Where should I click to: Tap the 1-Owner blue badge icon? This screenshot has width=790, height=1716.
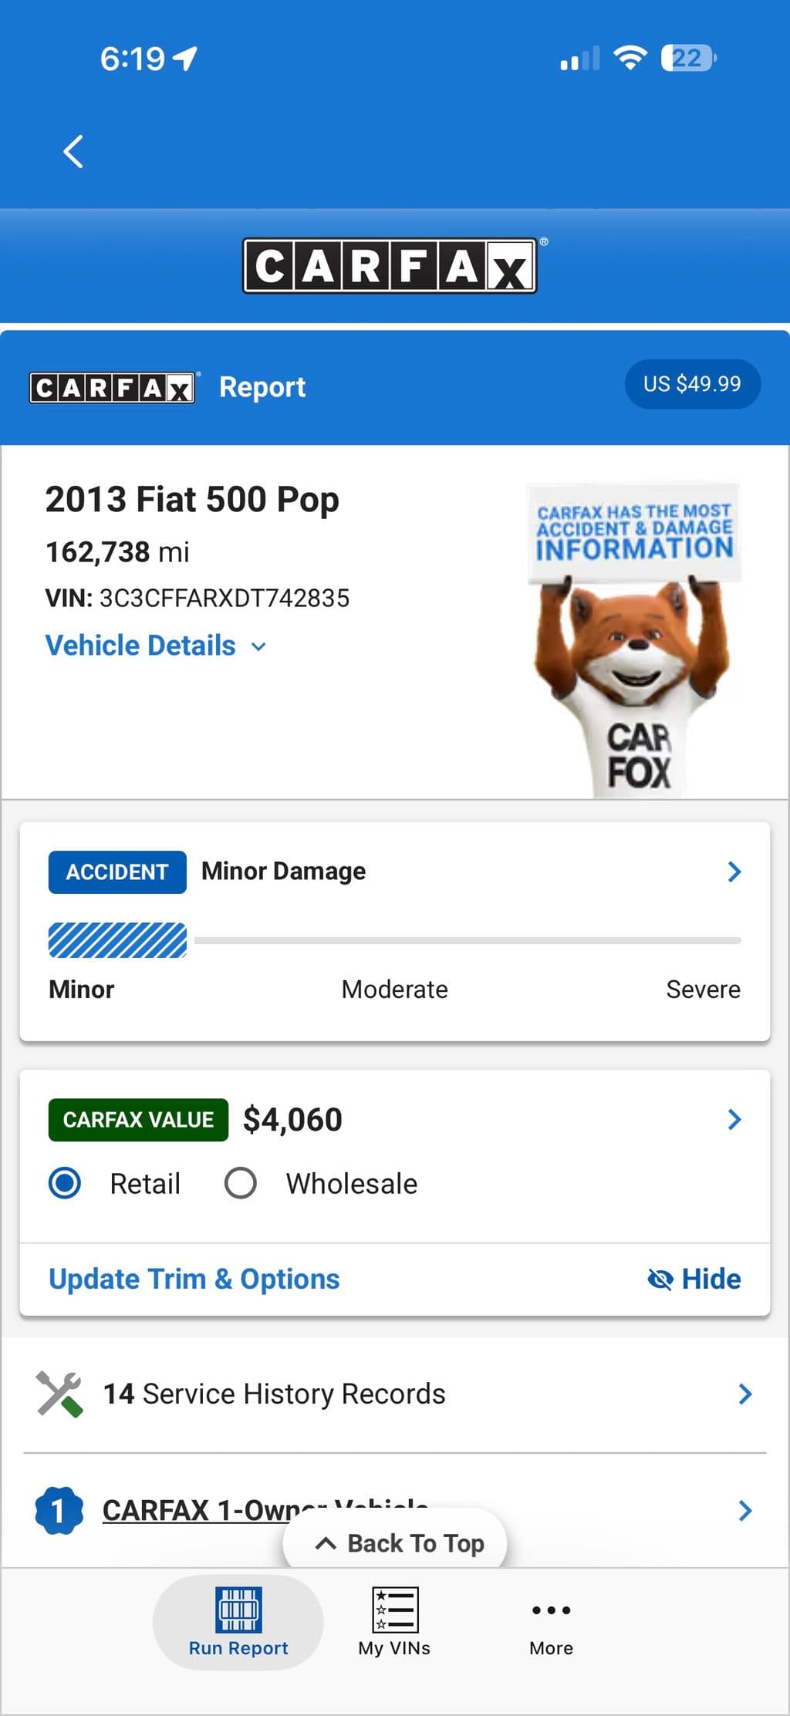[x=59, y=1510]
